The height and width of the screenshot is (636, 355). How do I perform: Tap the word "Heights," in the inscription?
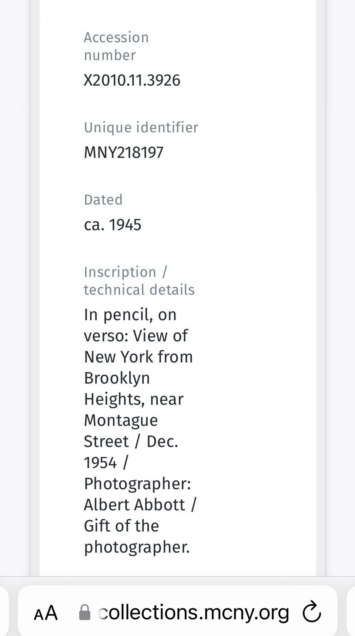[x=114, y=399]
